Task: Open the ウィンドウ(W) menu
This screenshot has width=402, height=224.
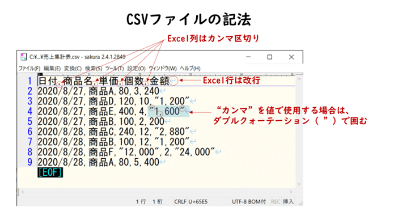Action: 163,69
